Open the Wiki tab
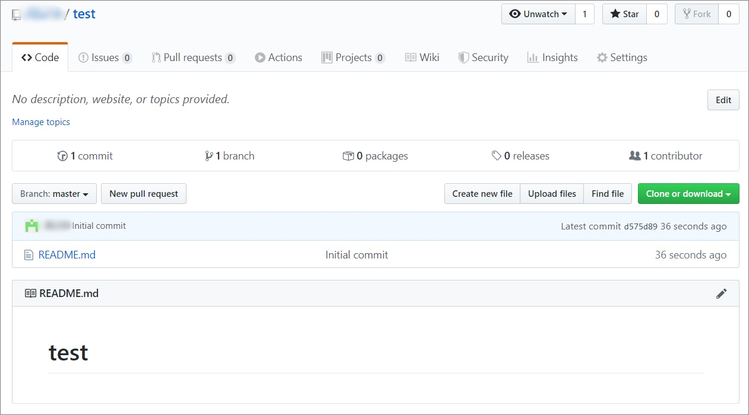The height and width of the screenshot is (415, 749). 422,58
